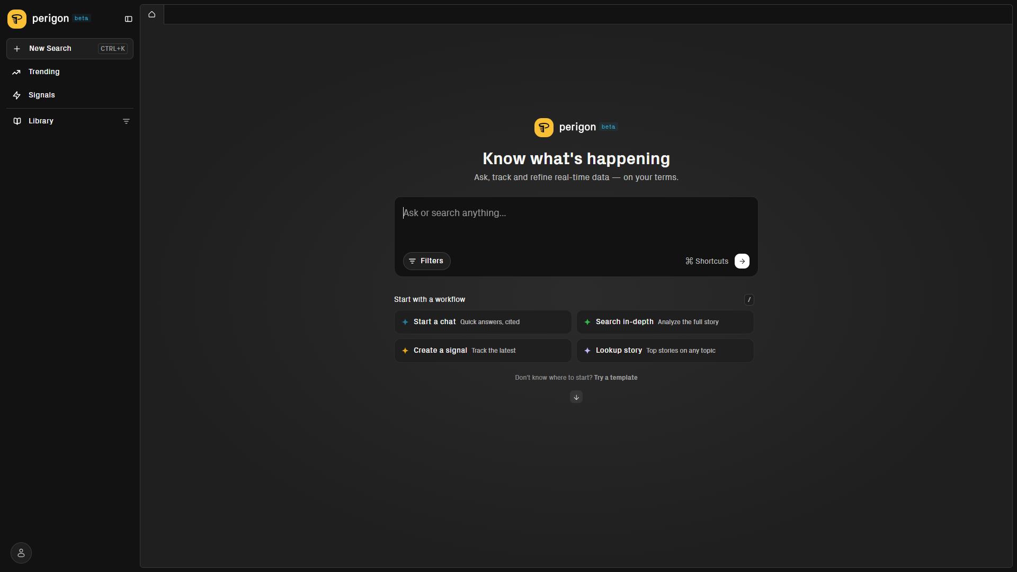Open the Filters dropdown
The width and height of the screenshot is (1017, 572).
(426, 261)
